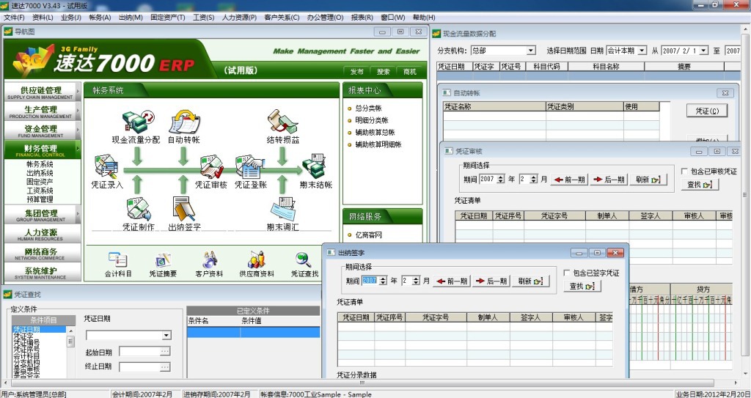Open the 出纳(M) menu
The height and width of the screenshot is (398, 751).
point(131,18)
